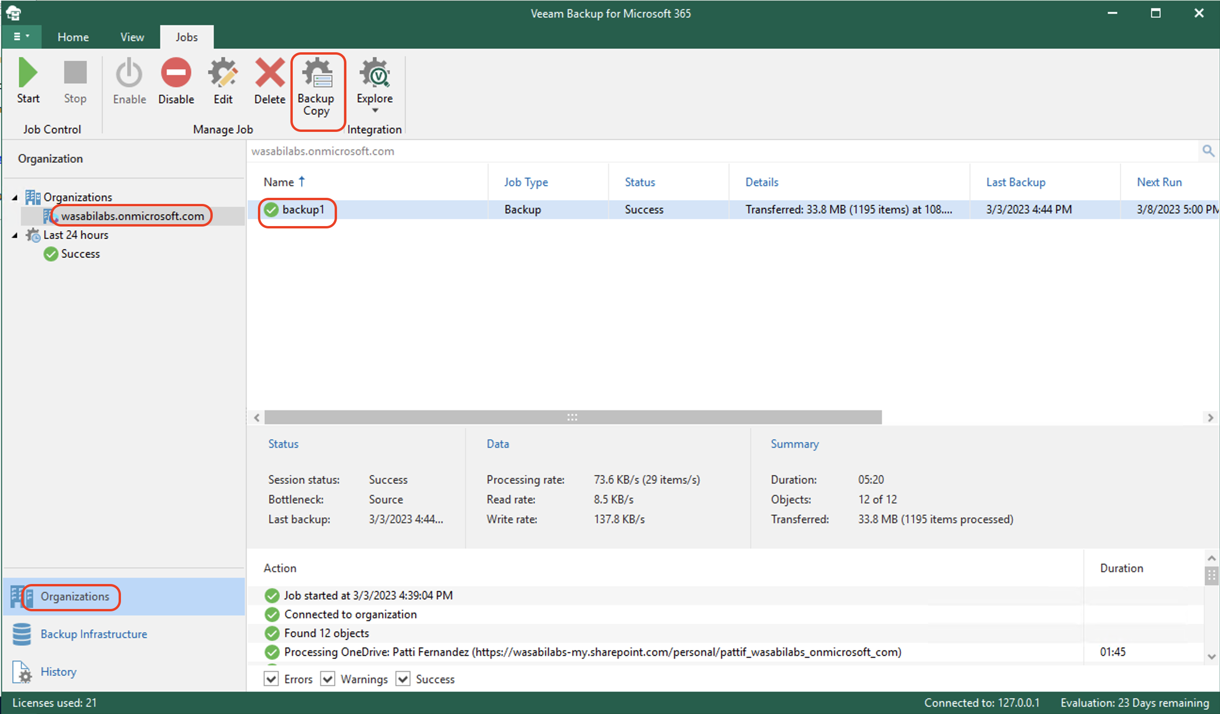The width and height of the screenshot is (1220, 714).
Task: Click the Backup Infrastructure nav button
Action: coord(94,634)
